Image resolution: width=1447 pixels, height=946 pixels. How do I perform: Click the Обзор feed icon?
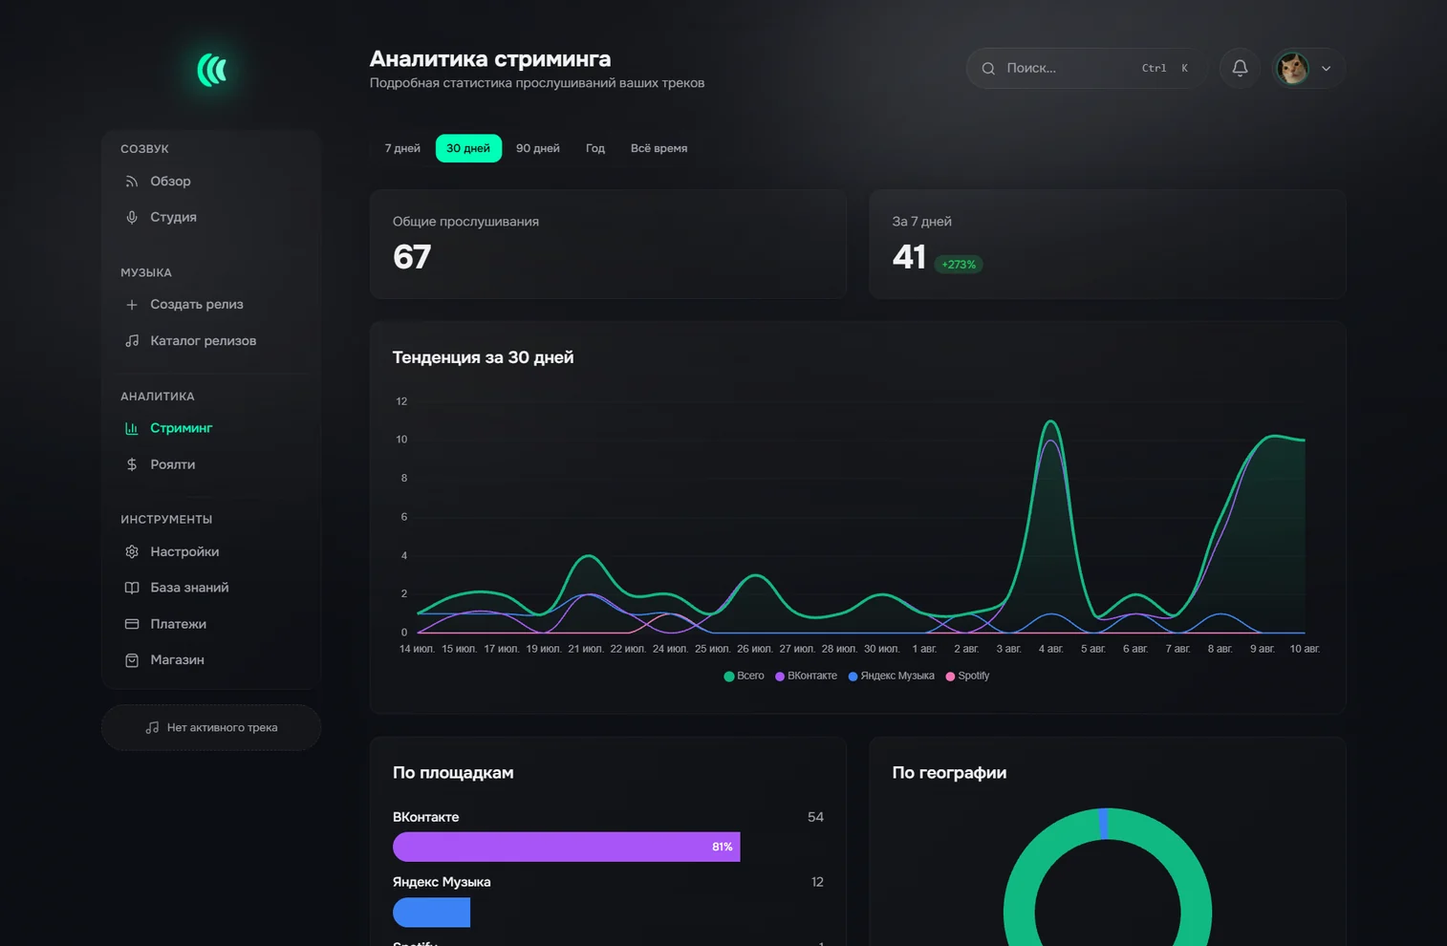[132, 182]
